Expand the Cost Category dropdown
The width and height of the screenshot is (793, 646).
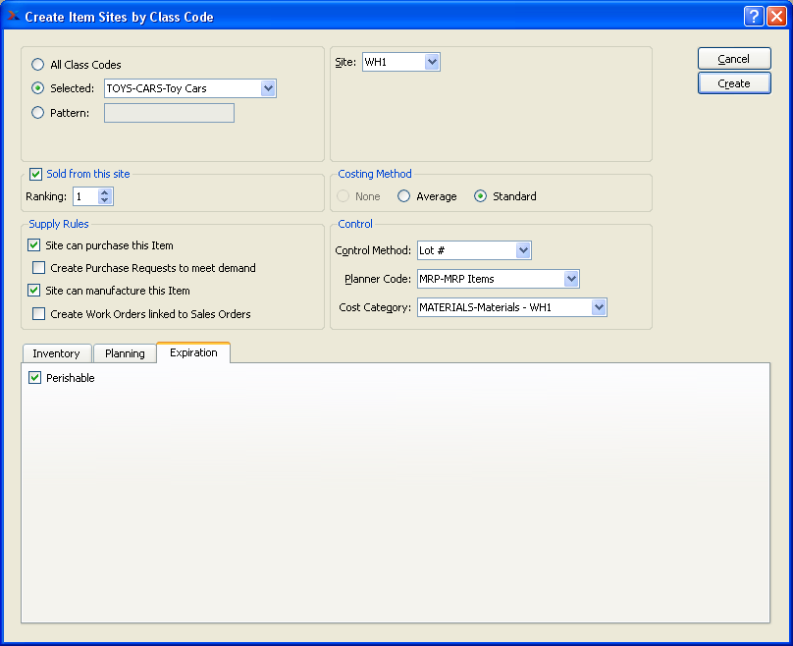599,307
